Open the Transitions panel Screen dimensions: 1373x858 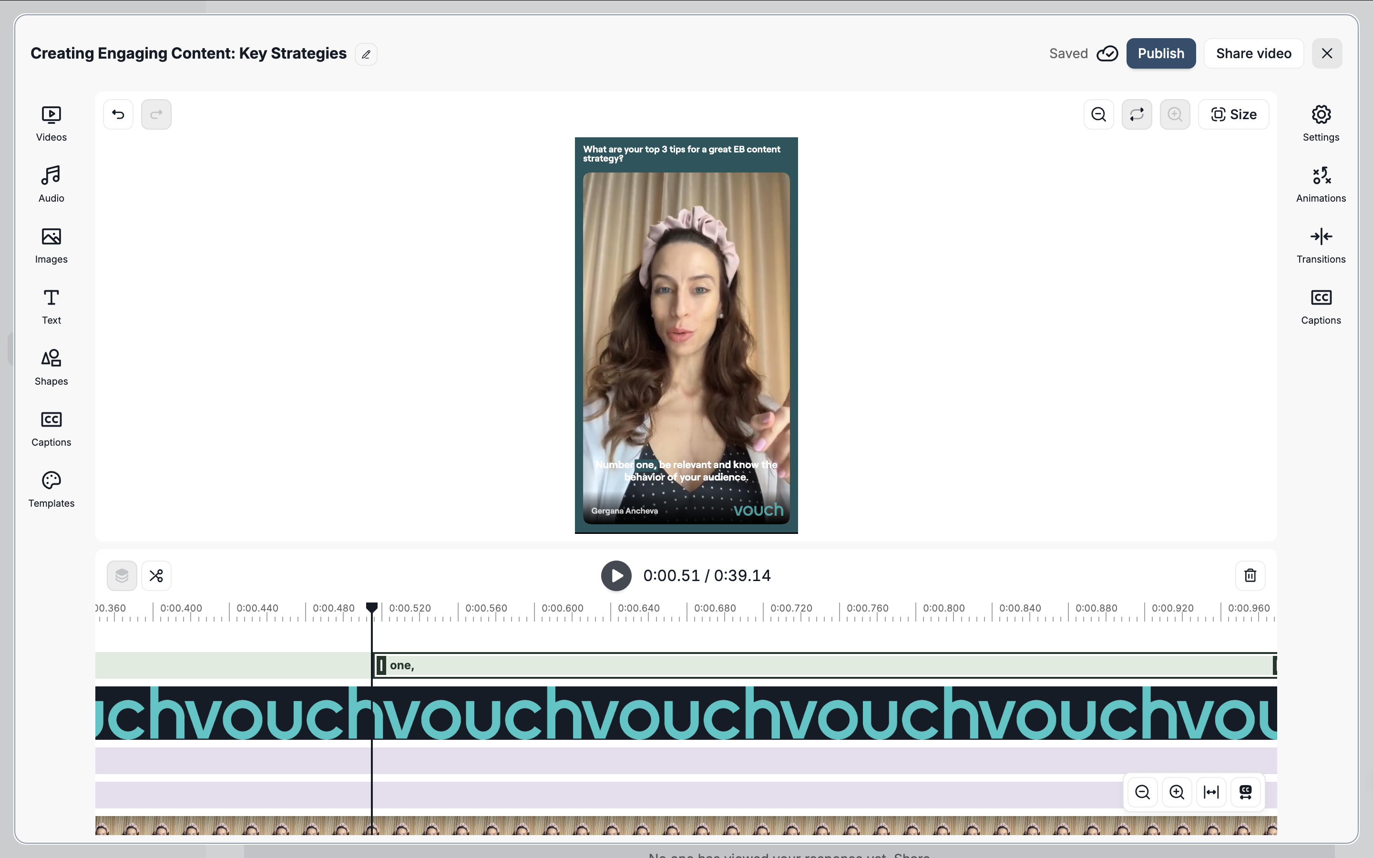pyautogui.click(x=1320, y=245)
